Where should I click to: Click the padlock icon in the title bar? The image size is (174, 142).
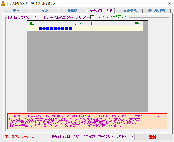click(x=3, y=3)
